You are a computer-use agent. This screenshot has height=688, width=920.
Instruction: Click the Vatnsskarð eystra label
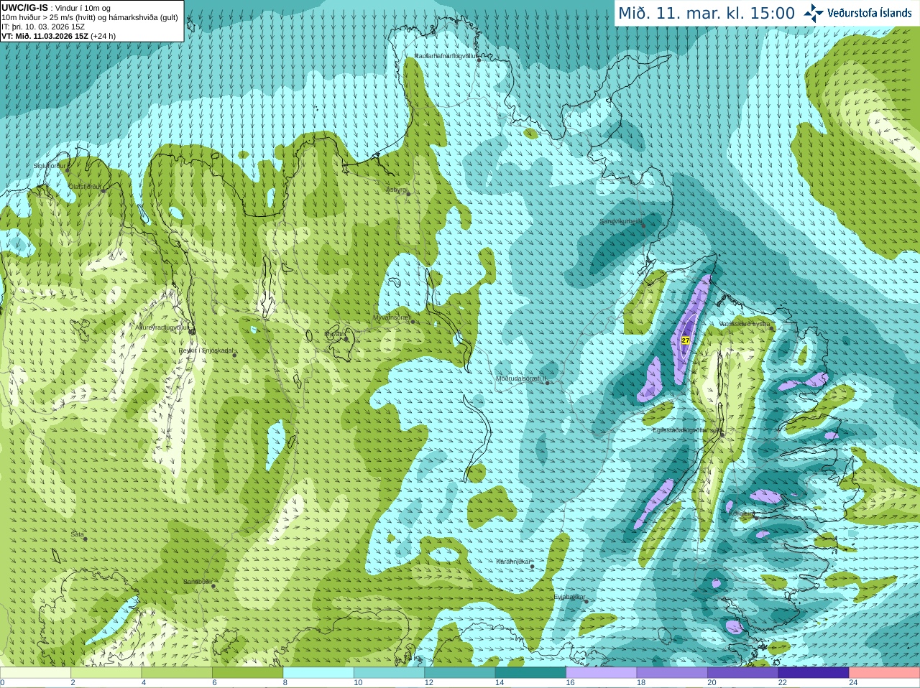[745, 324]
